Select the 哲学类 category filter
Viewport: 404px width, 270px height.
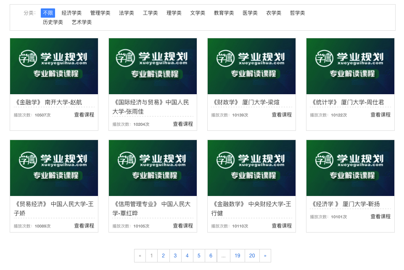click(297, 13)
